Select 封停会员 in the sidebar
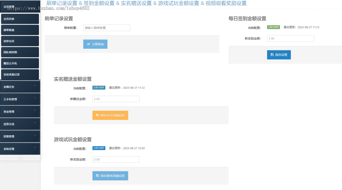 coord(20,41)
